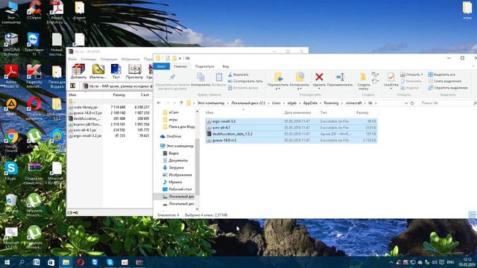477x268 pixels.
Task: Click the Explorer Delete (Удалить) red X icon
Action: [x=319, y=77]
